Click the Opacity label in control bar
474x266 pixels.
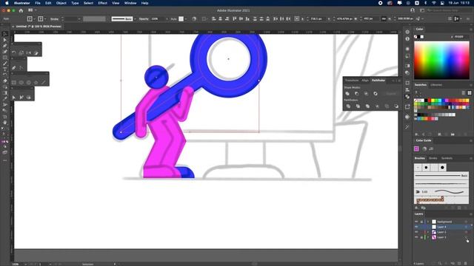click(x=144, y=19)
